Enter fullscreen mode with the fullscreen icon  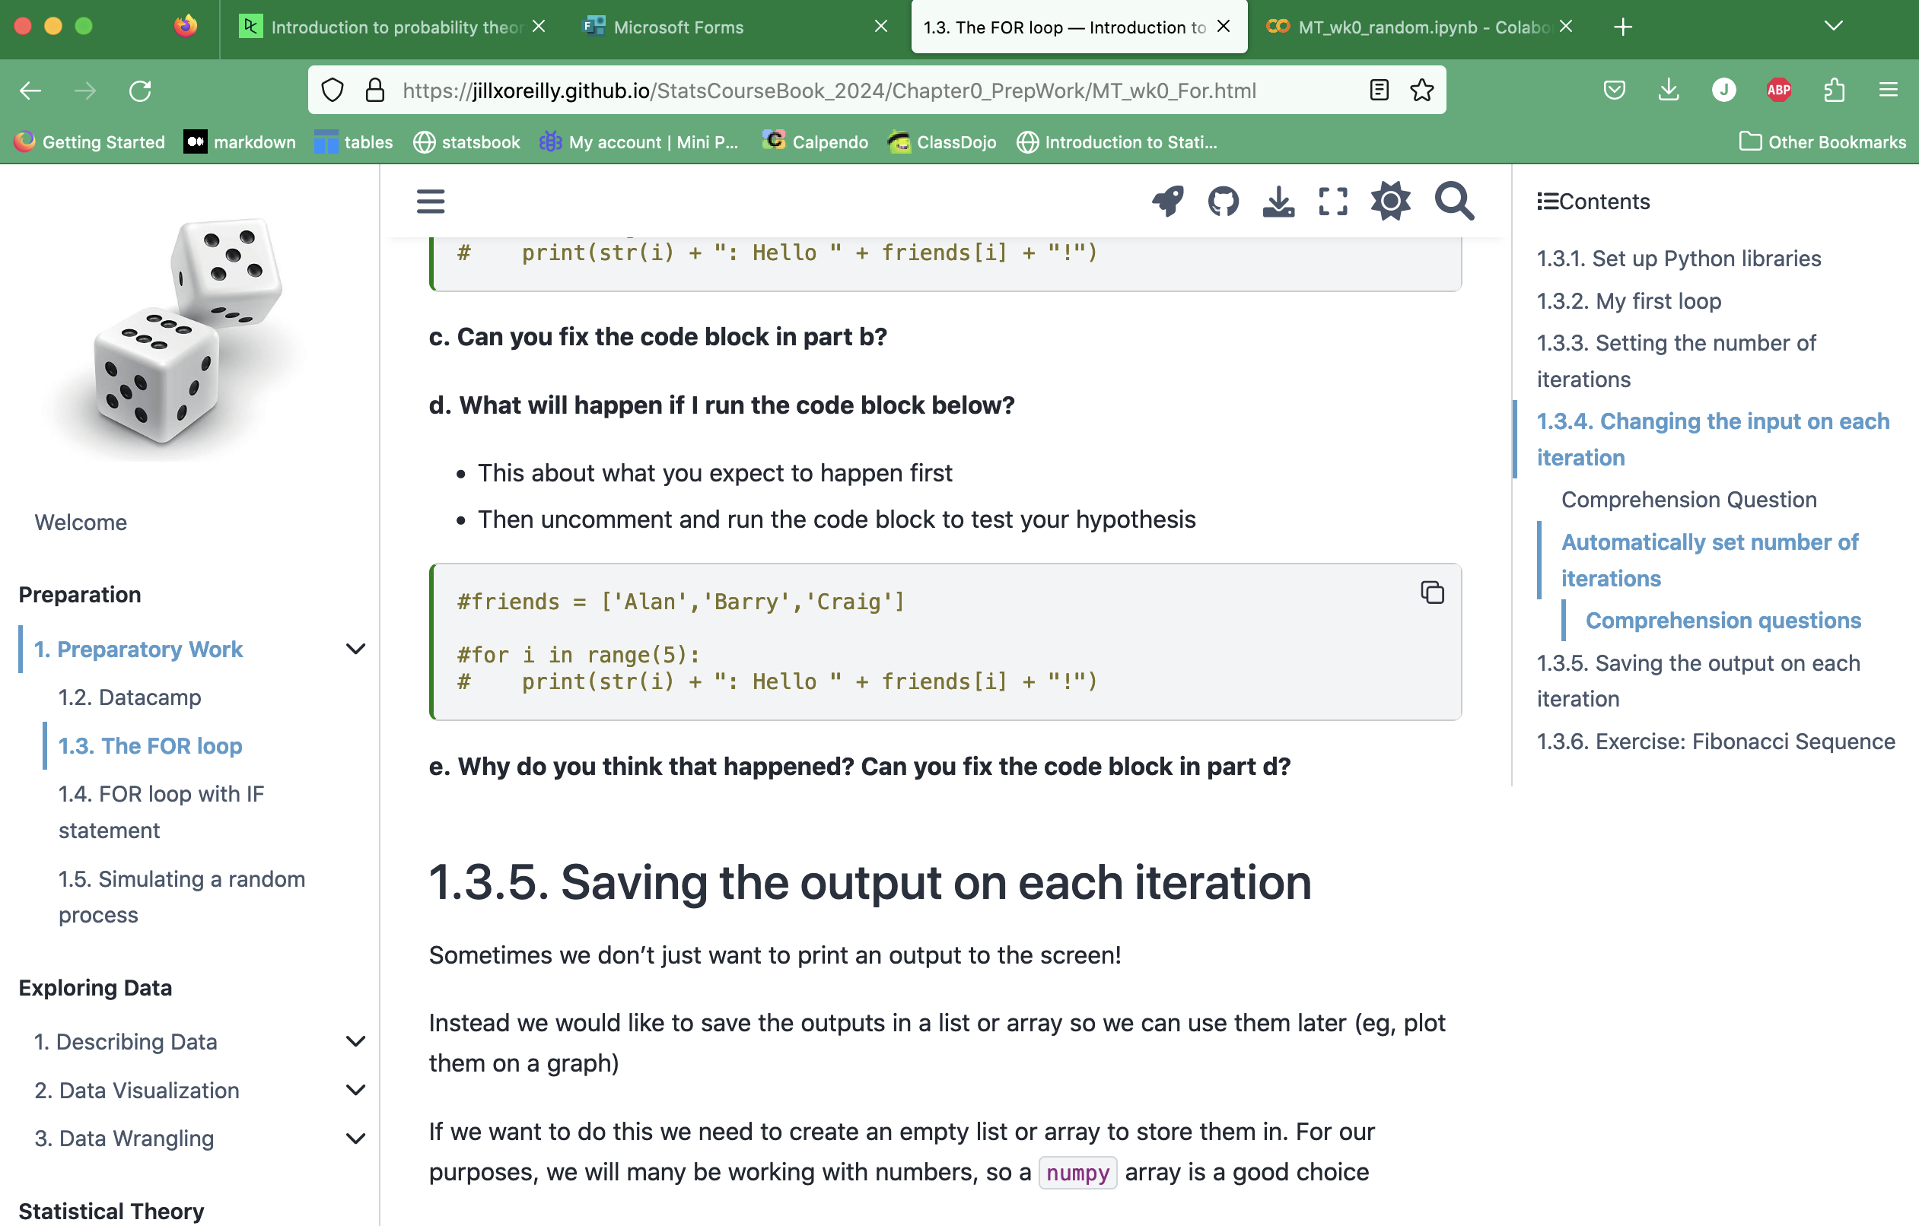click(1332, 201)
